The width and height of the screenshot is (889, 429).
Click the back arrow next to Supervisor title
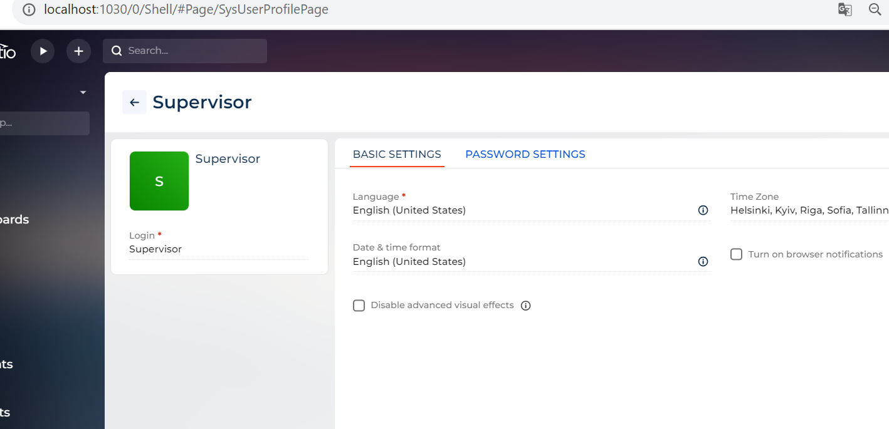click(134, 102)
